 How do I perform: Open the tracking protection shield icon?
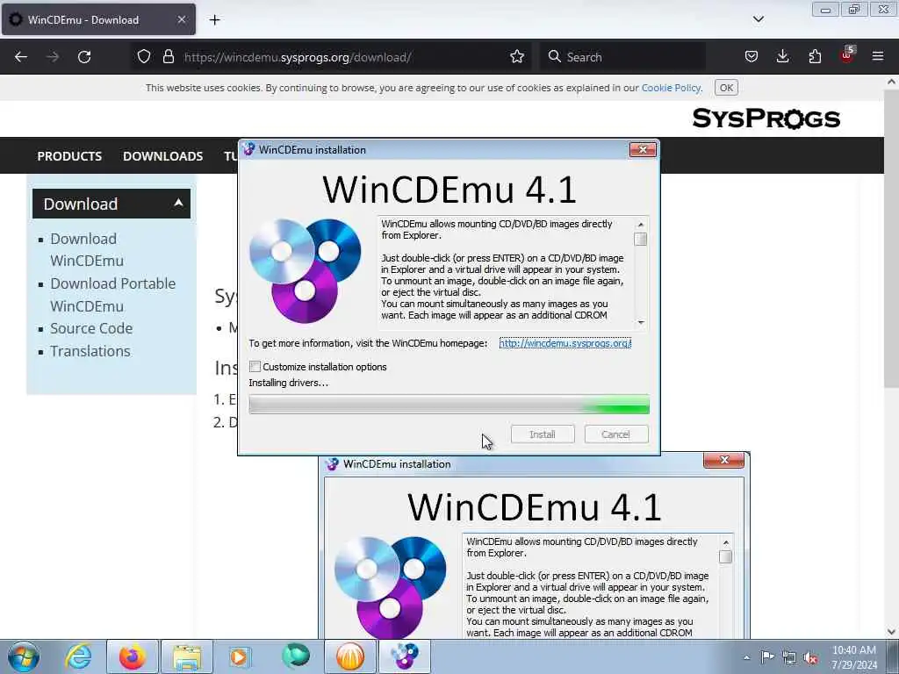(144, 57)
